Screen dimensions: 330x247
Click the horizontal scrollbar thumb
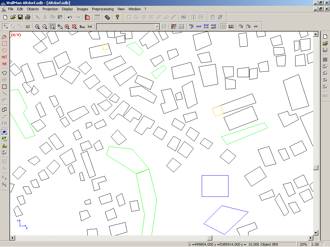[x=209, y=238]
